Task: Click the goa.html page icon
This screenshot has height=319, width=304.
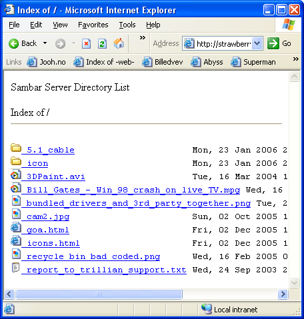Action: (16, 228)
